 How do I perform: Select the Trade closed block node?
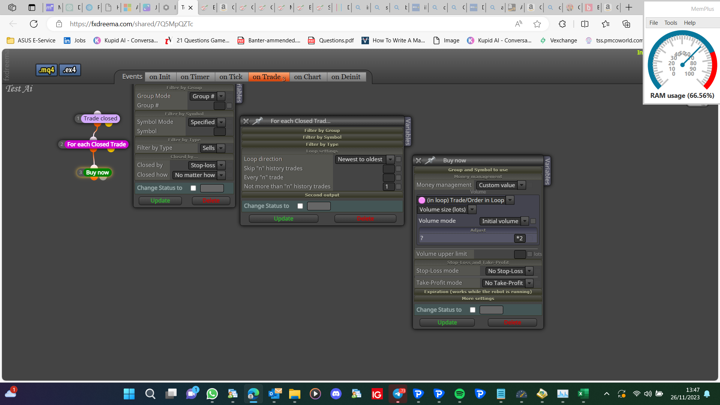(x=100, y=118)
